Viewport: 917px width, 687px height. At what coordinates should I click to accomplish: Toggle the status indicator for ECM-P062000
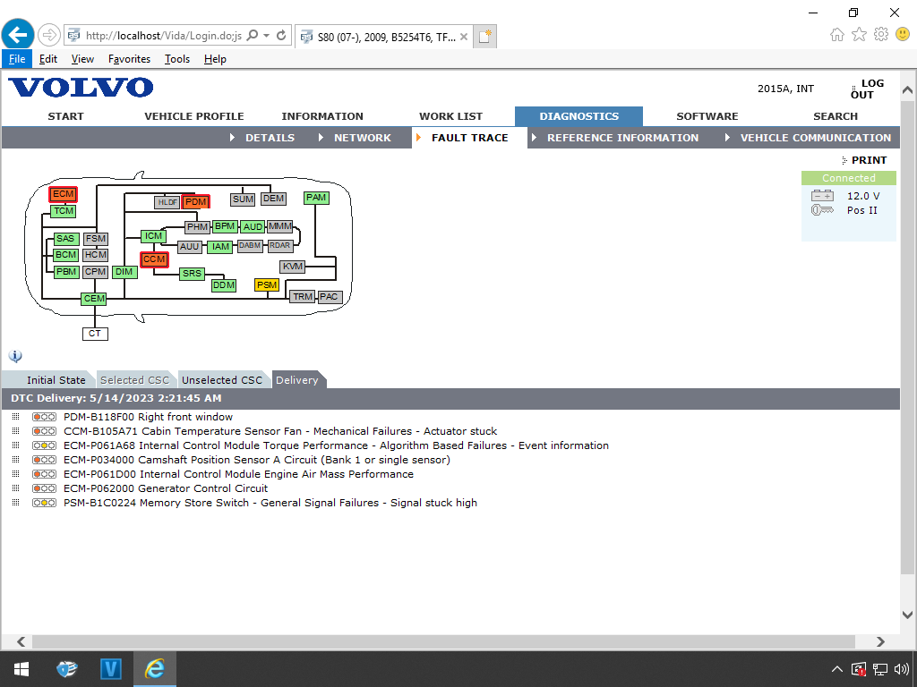pos(44,488)
